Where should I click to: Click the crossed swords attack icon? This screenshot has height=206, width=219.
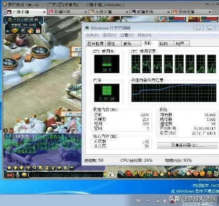click(x=121, y=173)
